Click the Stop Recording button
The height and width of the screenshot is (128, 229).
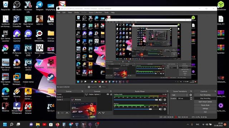(205, 98)
